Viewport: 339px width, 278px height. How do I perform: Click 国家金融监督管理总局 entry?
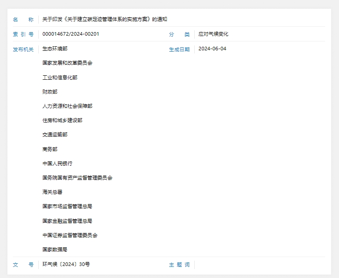(67, 221)
